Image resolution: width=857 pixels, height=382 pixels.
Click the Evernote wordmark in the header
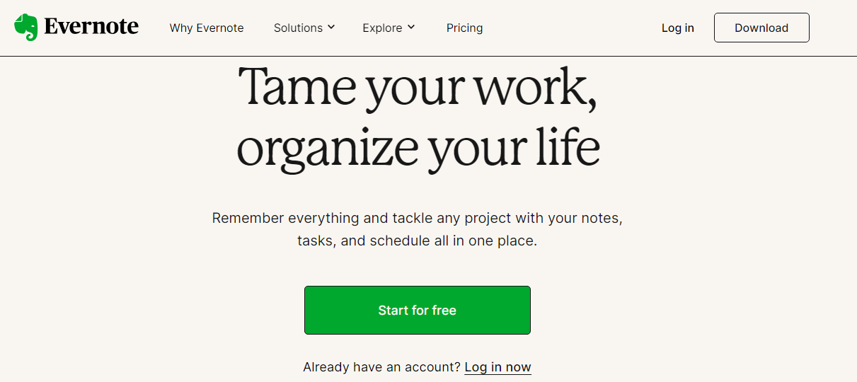(91, 27)
